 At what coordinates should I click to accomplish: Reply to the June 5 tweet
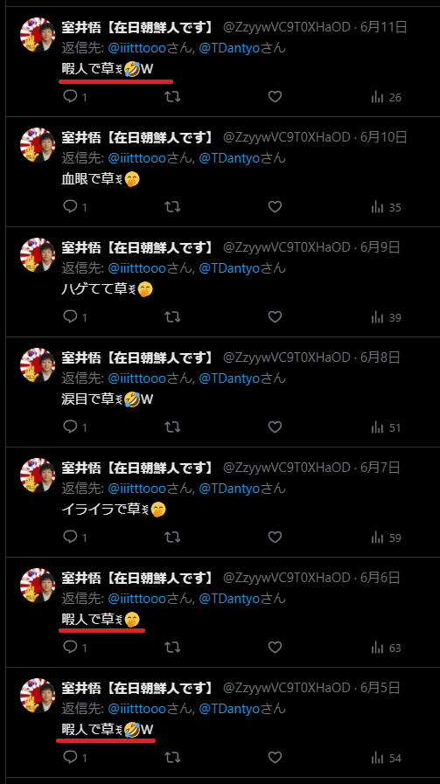[x=75, y=758]
